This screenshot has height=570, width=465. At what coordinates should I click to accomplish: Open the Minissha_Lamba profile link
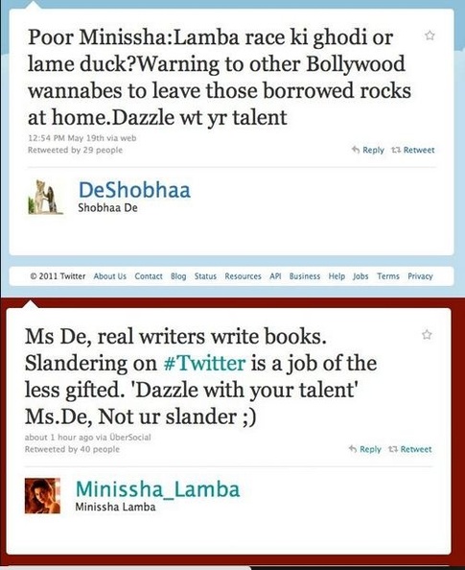point(157,489)
